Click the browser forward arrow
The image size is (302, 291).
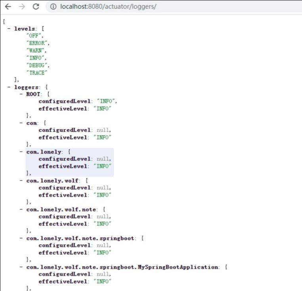22,7
